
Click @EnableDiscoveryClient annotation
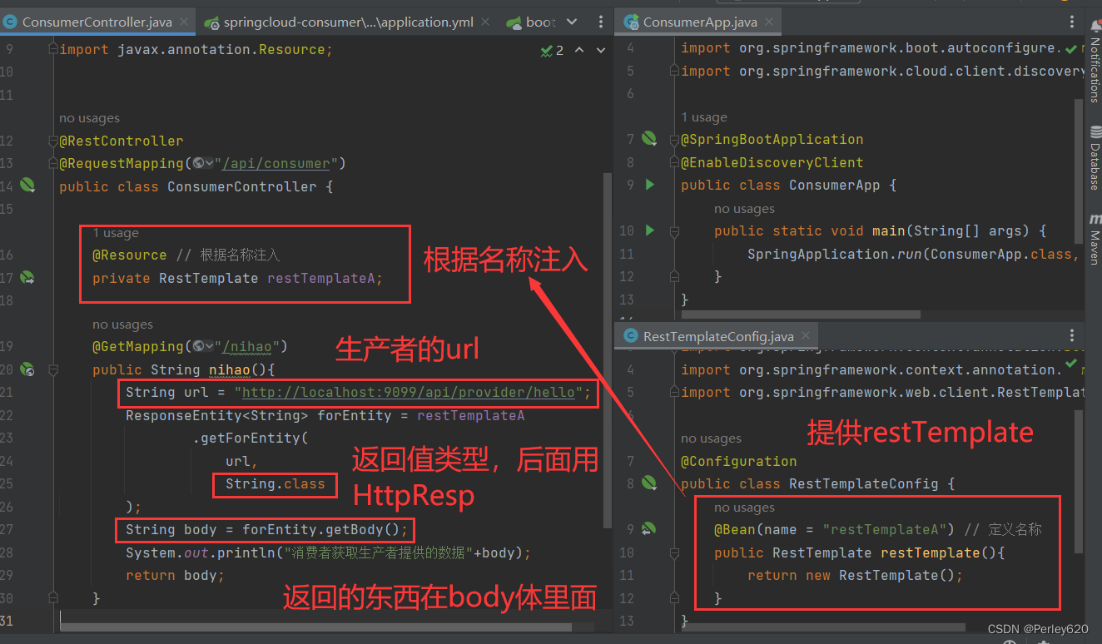pyautogui.click(x=772, y=162)
